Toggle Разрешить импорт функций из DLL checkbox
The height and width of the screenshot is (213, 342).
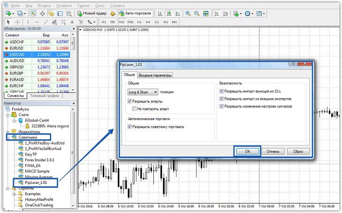click(222, 92)
